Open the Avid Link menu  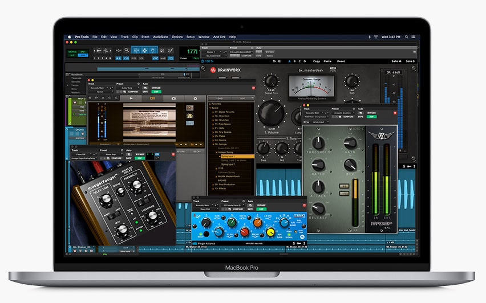coord(219,37)
